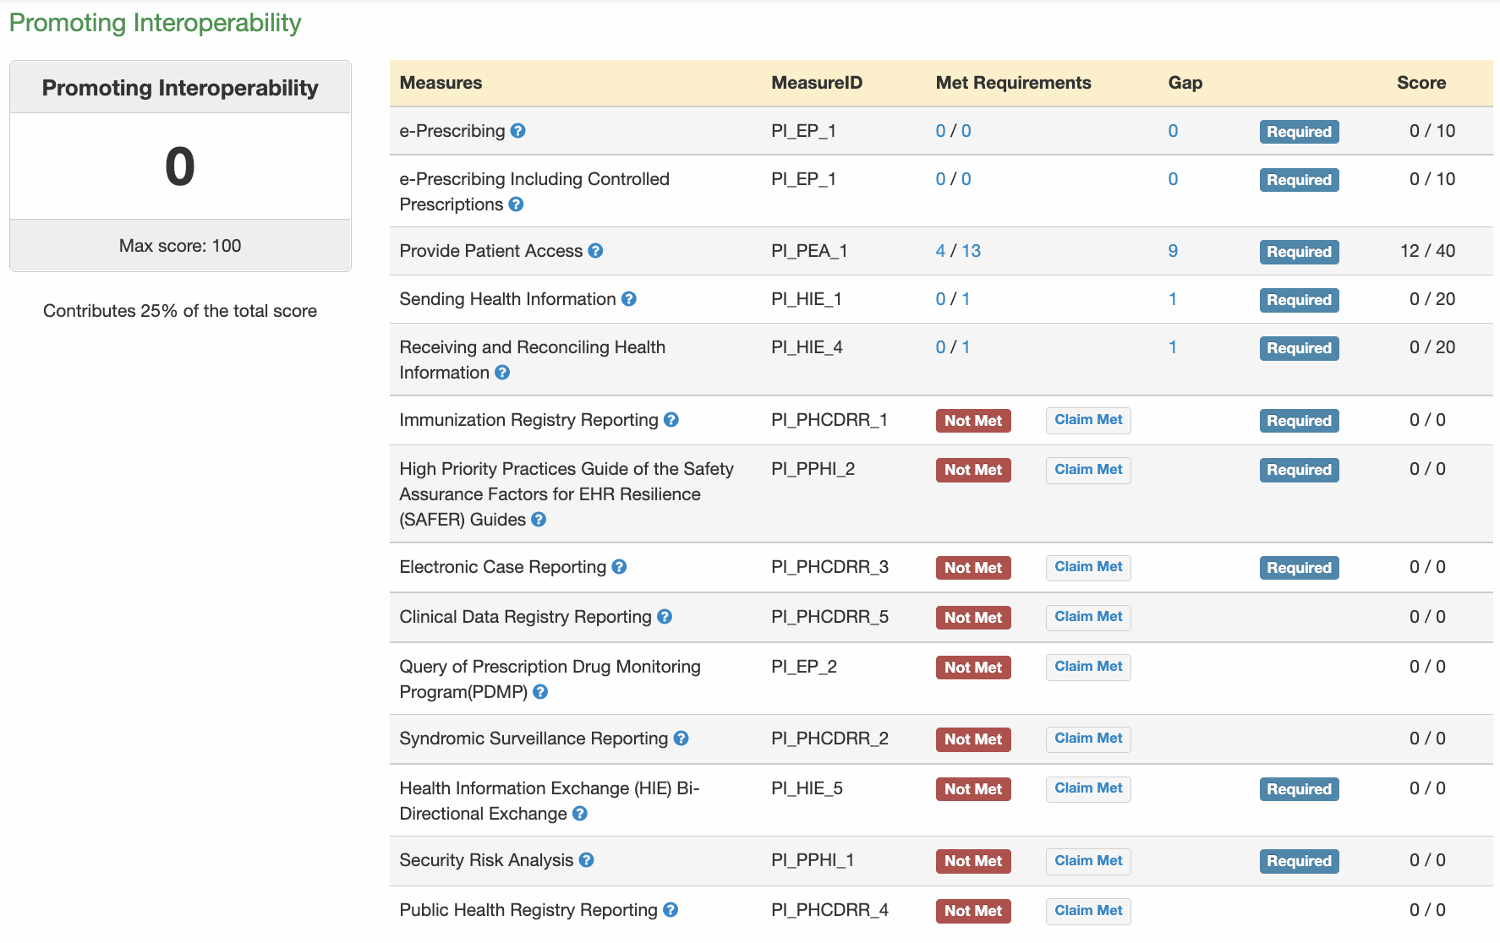Open help icon for Provide Patient Access
The height and width of the screenshot is (943, 1500).
tap(595, 251)
